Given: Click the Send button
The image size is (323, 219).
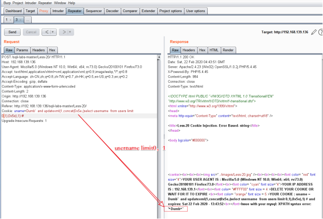Looking at the screenshot, I should [12, 32].
